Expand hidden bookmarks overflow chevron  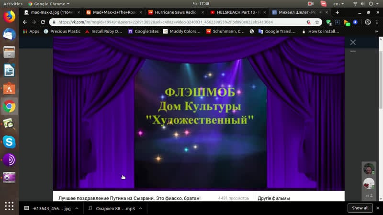tap(376, 32)
